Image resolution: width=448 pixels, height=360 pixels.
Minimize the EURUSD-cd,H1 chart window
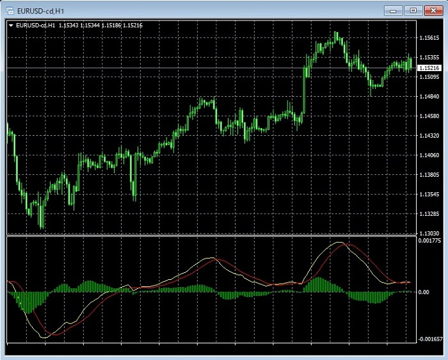point(393,11)
